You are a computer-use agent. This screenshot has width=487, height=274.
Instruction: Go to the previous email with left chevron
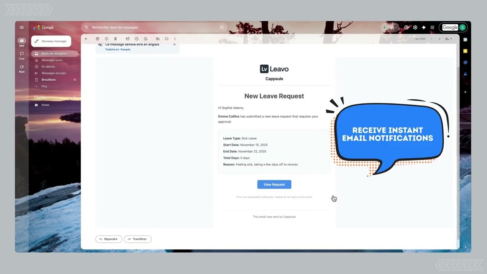431,39
